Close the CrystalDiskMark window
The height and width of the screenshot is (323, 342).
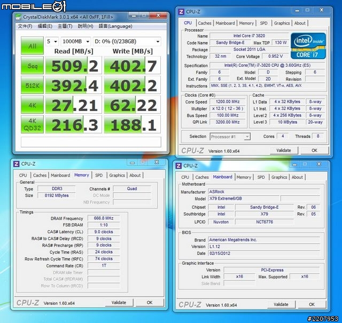[x=158, y=15]
